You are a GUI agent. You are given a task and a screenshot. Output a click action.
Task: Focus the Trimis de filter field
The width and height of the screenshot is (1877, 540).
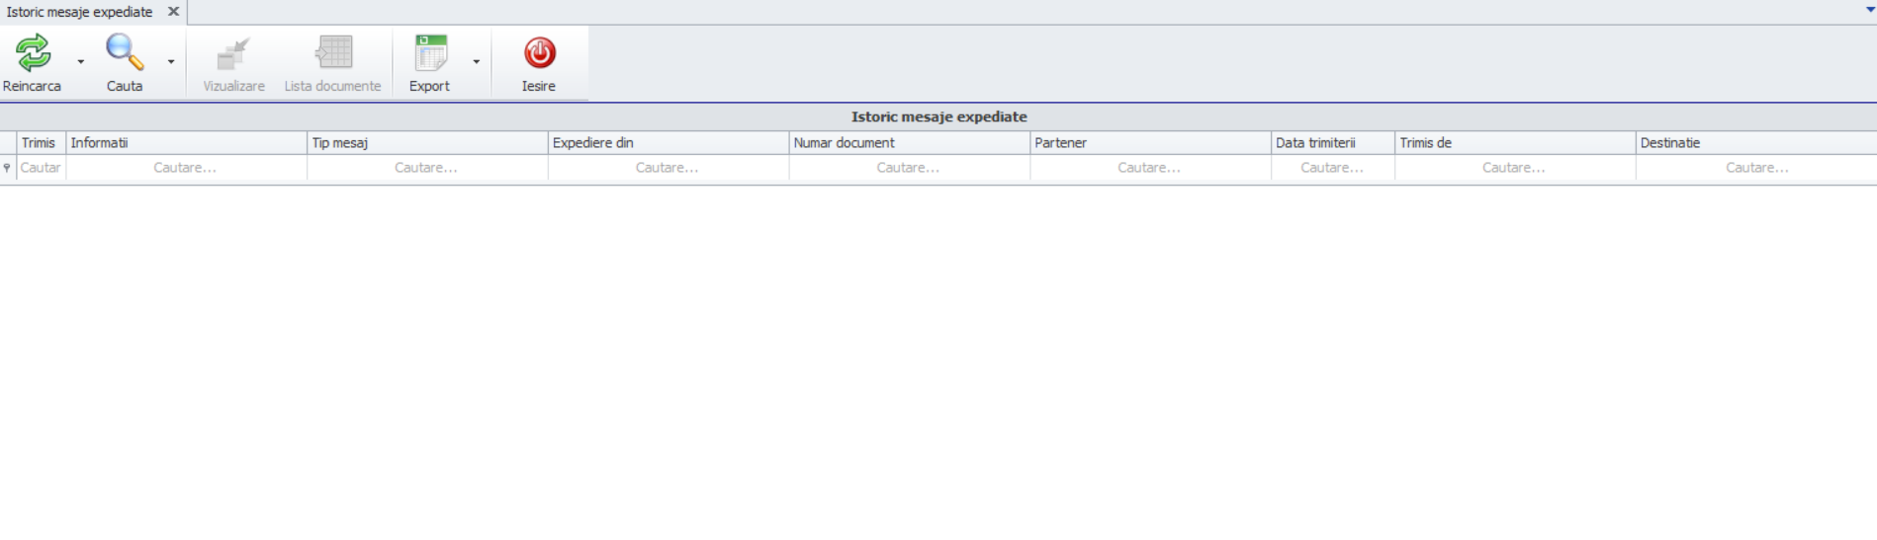pos(1513,168)
